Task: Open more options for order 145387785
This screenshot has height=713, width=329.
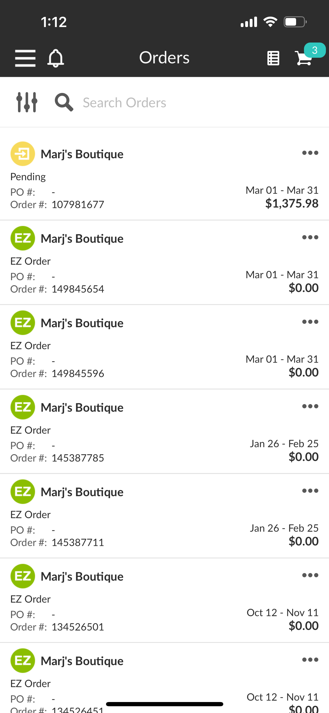Action: (310, 406)
